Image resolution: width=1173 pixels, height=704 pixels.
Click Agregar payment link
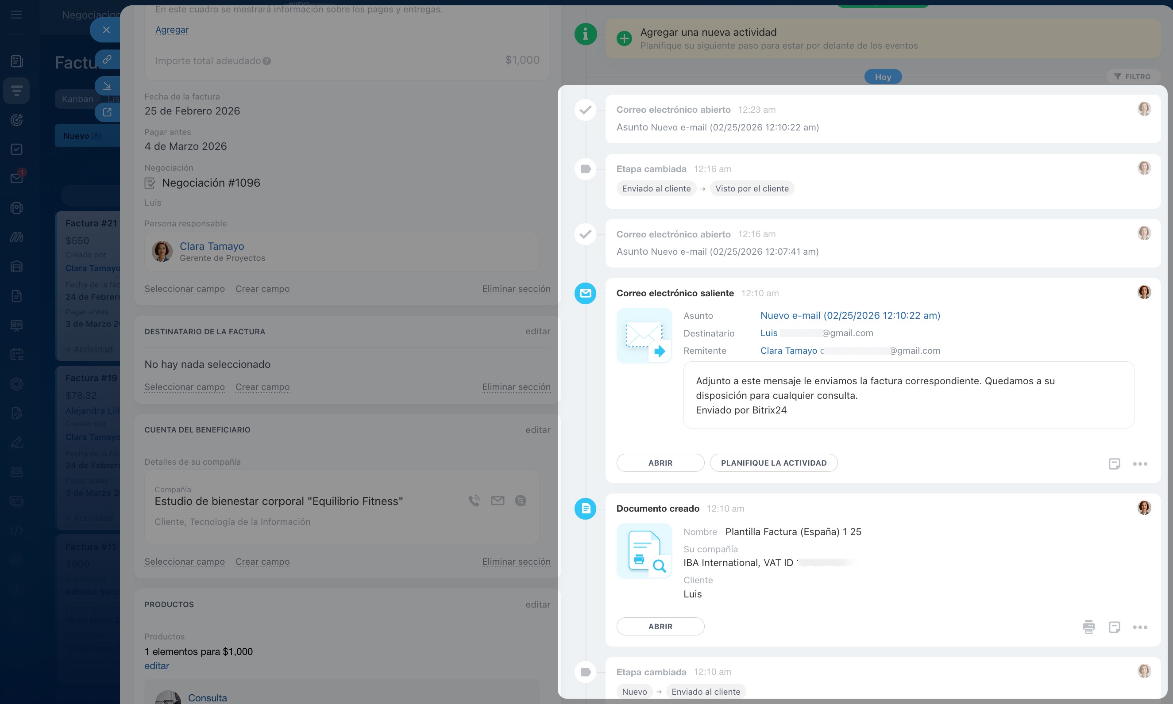[172, 30]
